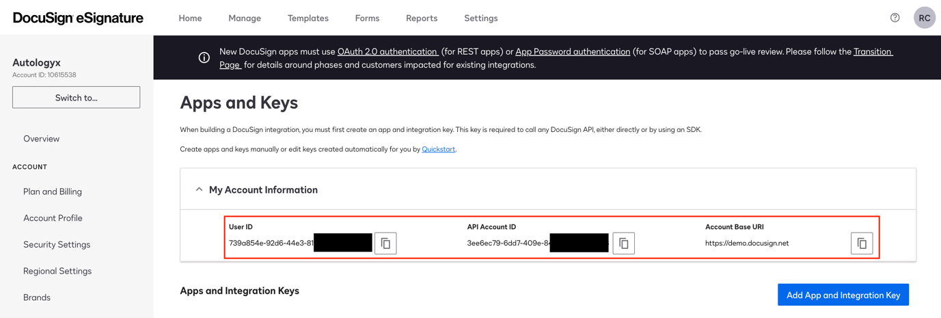Image resolution: width=941 pixels, height=318 pixels.
Task: Click the API Account ID value 3ee6ec79 text
Action: click(508, 243)
